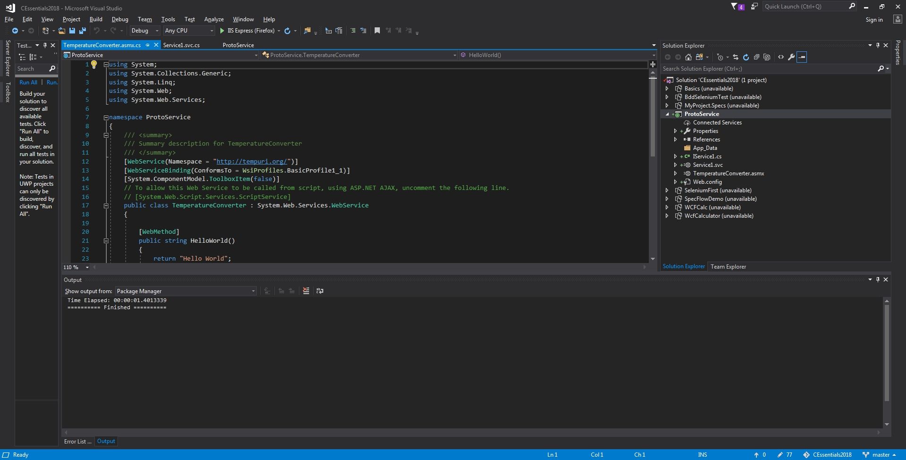Open the Package Manager output source dropdown

click(x=186, y=291)
